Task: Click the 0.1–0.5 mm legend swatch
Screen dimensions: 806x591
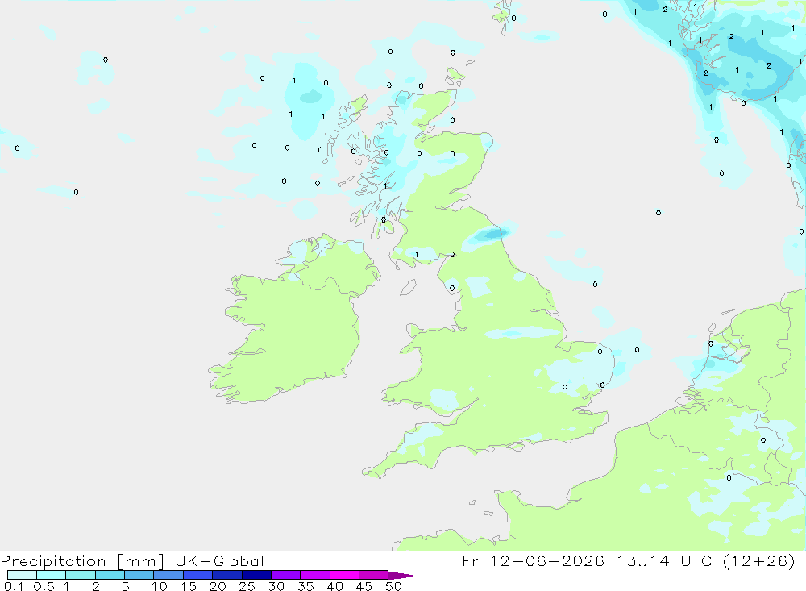Action: coord(22,575)
